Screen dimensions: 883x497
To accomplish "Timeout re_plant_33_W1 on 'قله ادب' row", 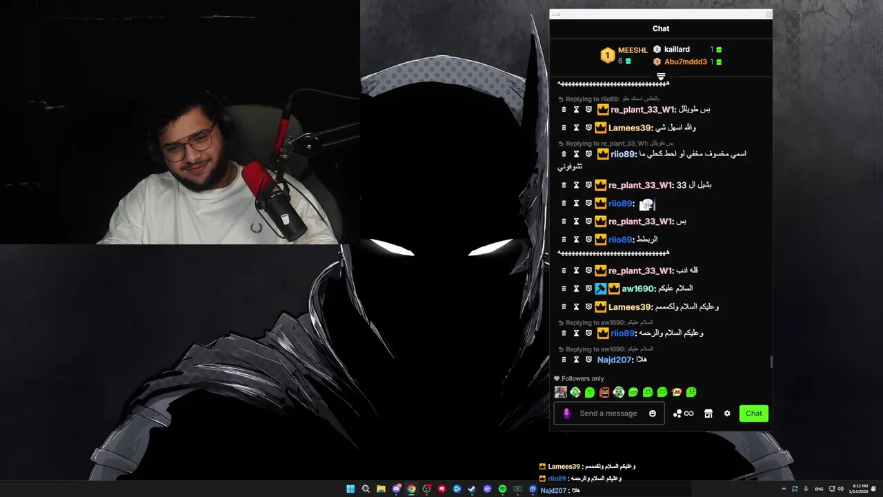I will (x=576, y=271).
